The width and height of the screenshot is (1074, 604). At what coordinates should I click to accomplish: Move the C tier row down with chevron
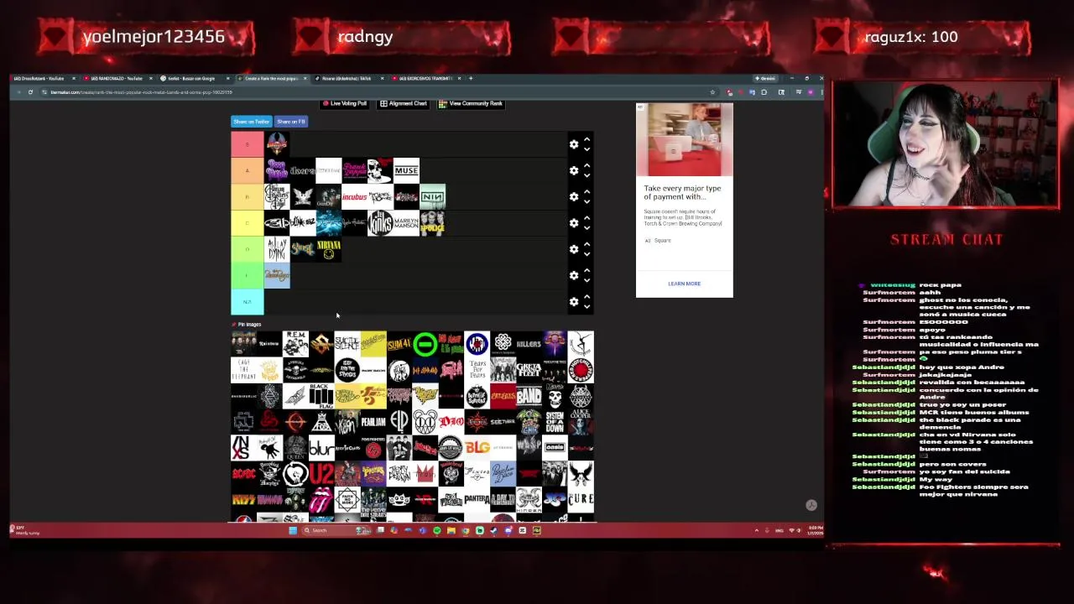tap(587, 227)
